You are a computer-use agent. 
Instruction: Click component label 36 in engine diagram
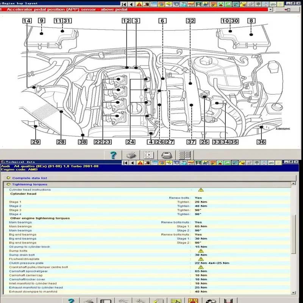[x=261, y=142]
